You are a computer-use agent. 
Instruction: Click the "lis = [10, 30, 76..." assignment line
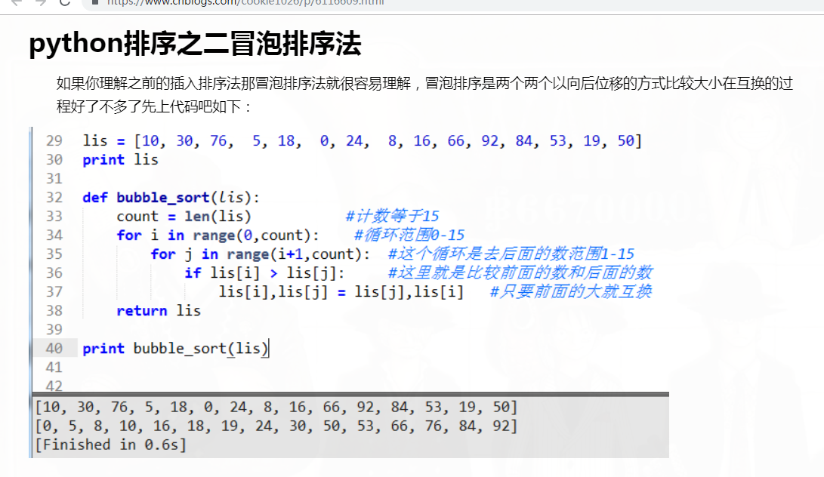coord(363,141)
